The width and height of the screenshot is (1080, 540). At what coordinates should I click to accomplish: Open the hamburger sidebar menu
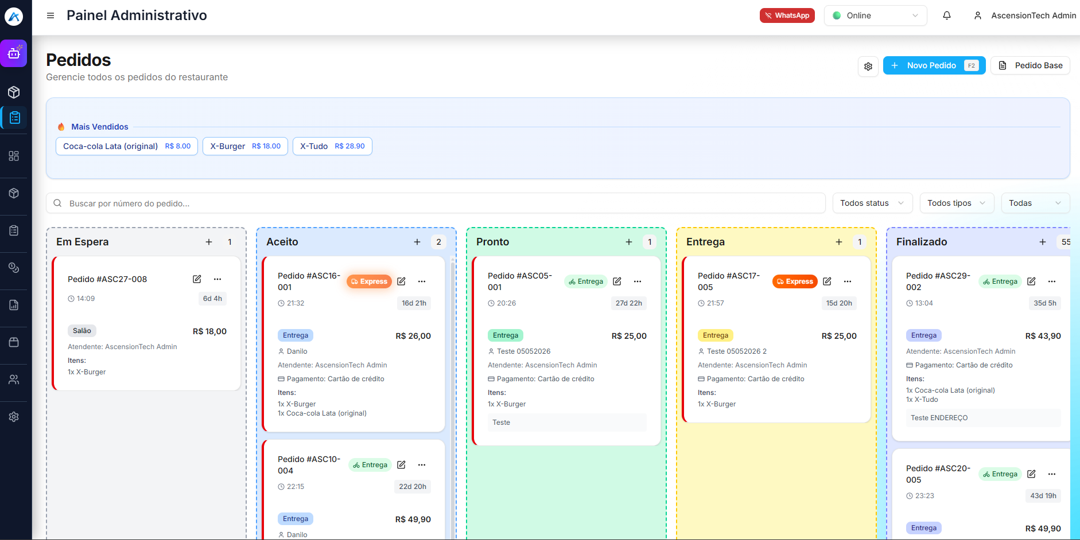pyautogui.click(x=50, y=15)
